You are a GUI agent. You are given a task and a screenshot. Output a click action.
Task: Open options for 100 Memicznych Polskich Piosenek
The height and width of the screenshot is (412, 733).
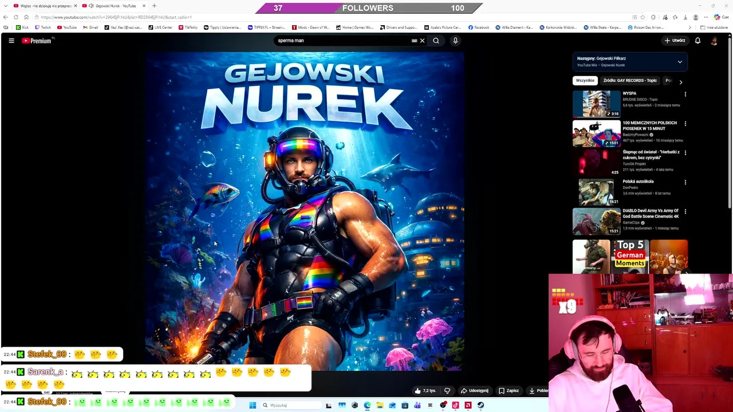pyautogui.click(x=685, y=124)
